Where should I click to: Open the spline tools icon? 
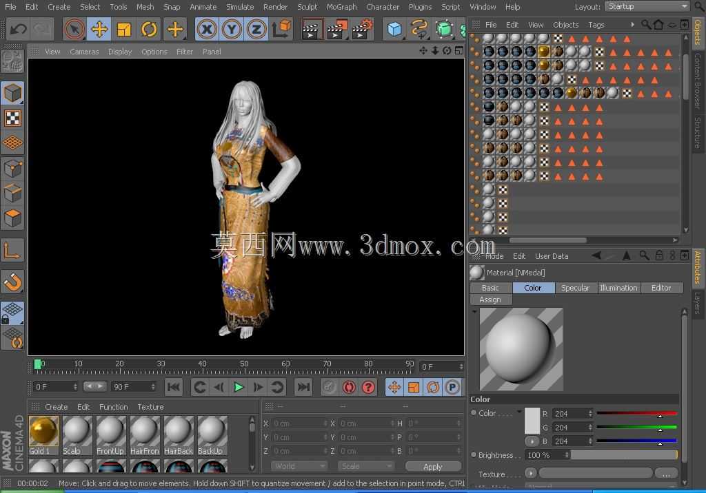pyautogui.click(x=419, y=30)
